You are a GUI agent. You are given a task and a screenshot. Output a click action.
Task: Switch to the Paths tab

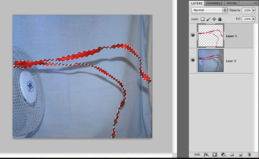pyautogui.click(x=231, y=3)
